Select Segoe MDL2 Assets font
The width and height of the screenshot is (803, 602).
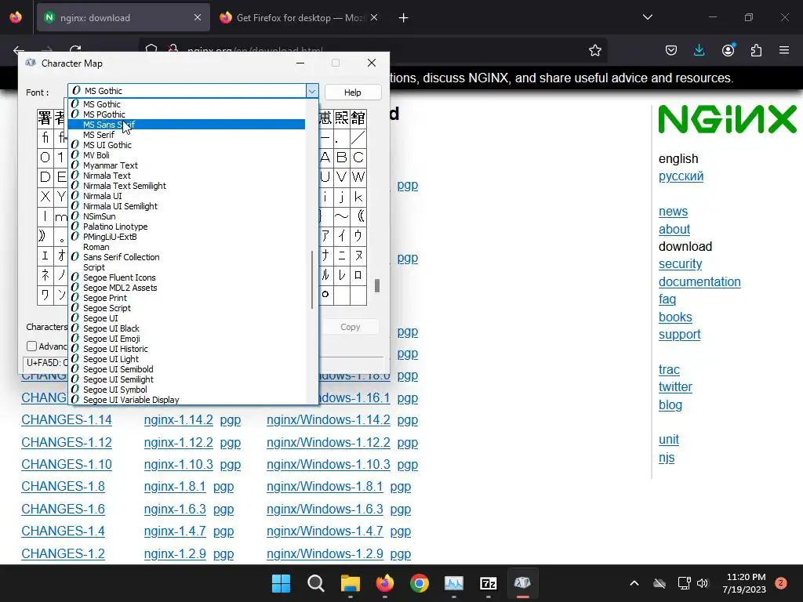[x=187, y=288]
